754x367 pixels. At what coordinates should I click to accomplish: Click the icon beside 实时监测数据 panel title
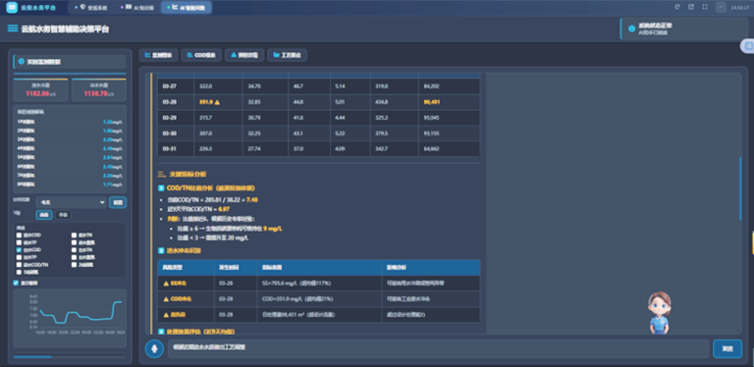point(21,62)
